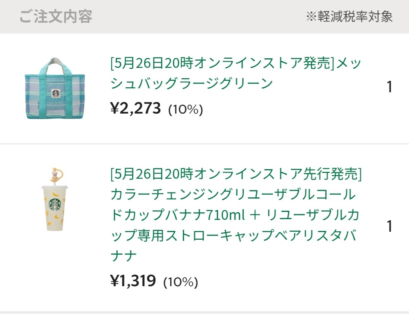The image size is (409, 314).
Task: Click the Bearista straw cap on cup image
Action: point(56,175)
